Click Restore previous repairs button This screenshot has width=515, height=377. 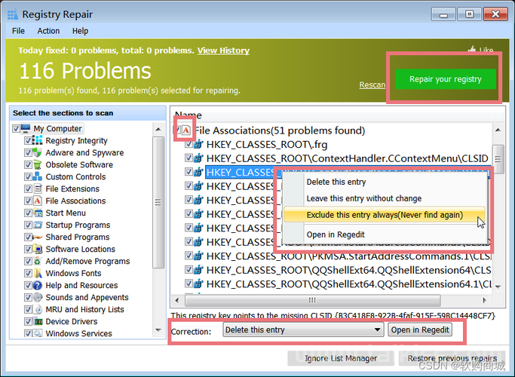452,358
